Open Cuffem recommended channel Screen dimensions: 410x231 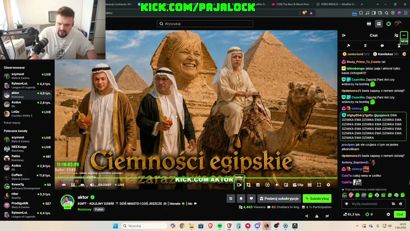point(27,177)
